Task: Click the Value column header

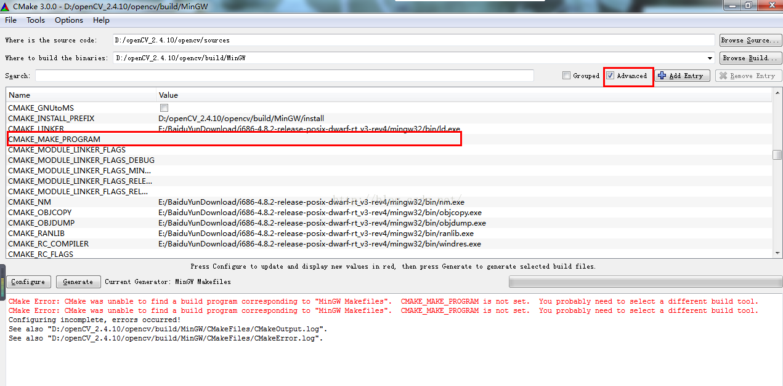Action: click(465, 95)
